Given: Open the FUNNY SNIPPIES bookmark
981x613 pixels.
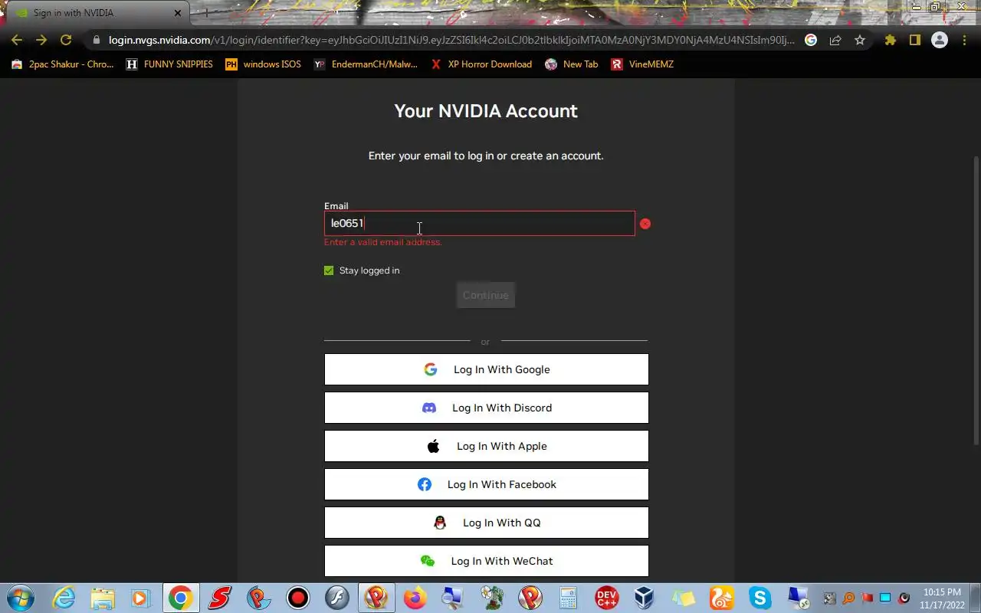Looking at the screenshot, I should coord(169,64).
